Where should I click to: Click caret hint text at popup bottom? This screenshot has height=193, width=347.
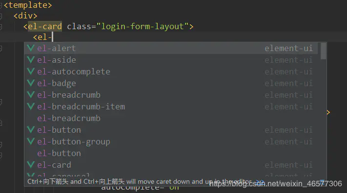point(140,181)
